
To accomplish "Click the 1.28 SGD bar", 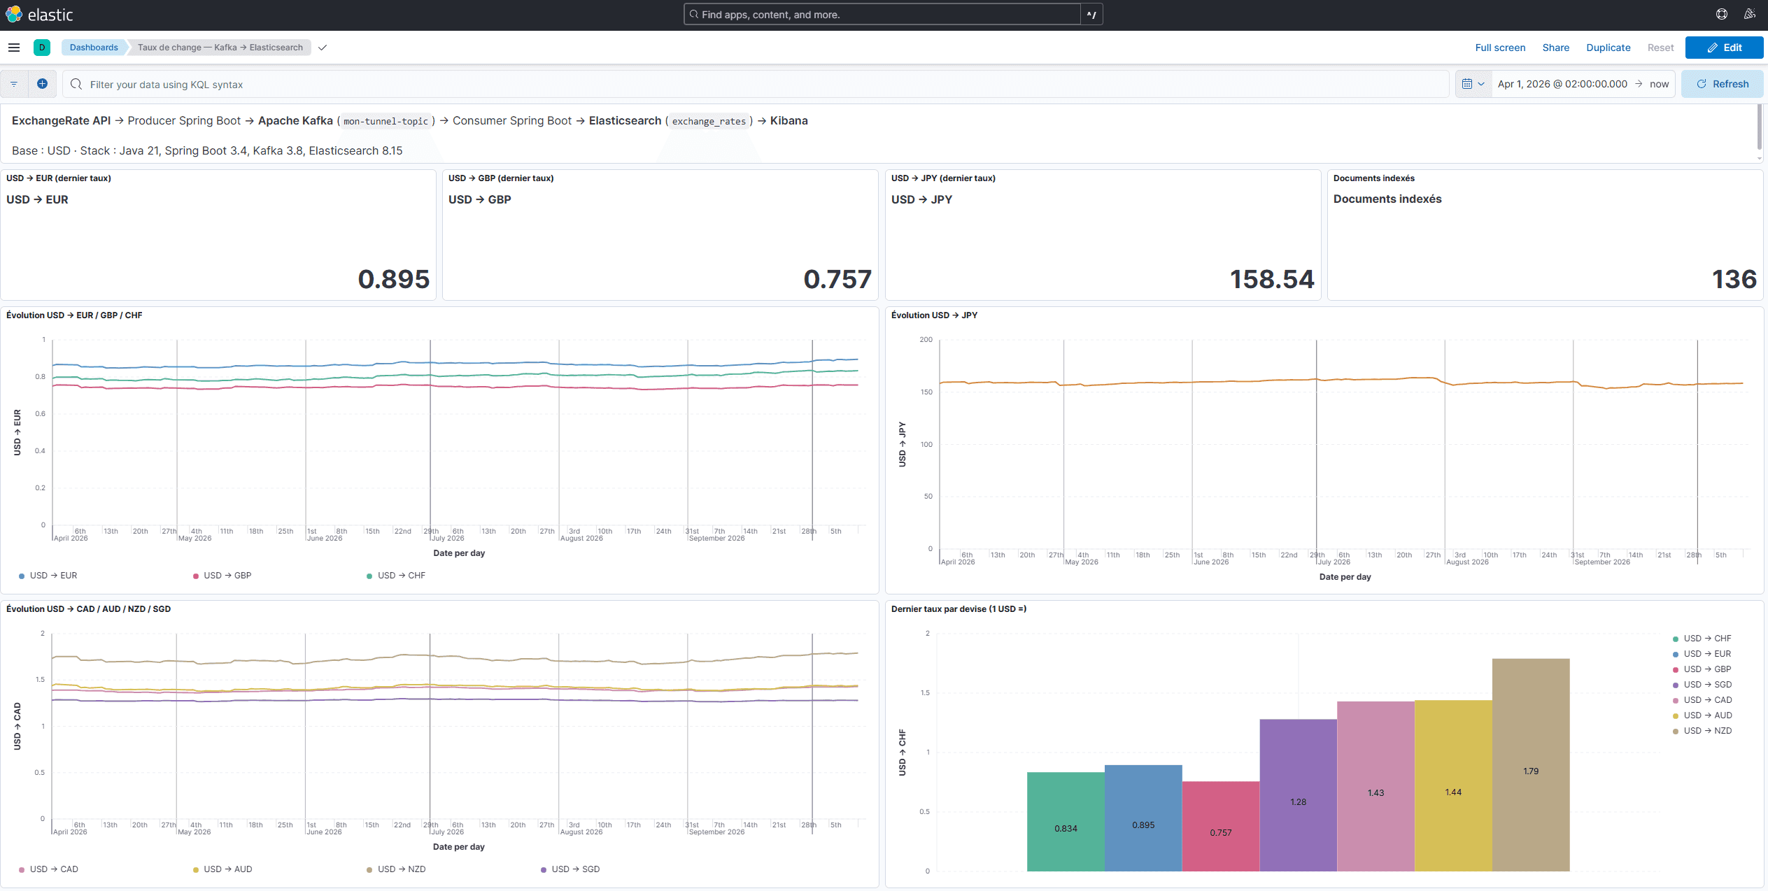I will 1298,795.
